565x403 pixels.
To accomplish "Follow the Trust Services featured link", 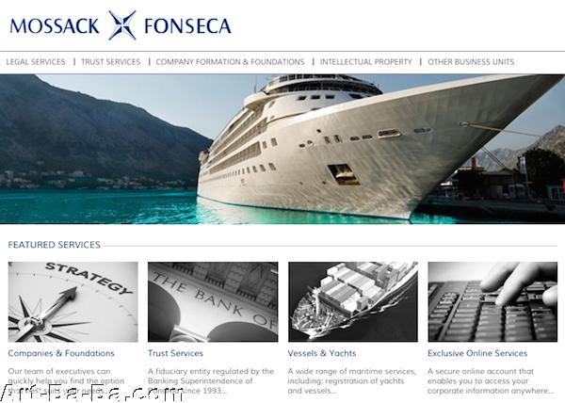I will (x=175, y=353).
